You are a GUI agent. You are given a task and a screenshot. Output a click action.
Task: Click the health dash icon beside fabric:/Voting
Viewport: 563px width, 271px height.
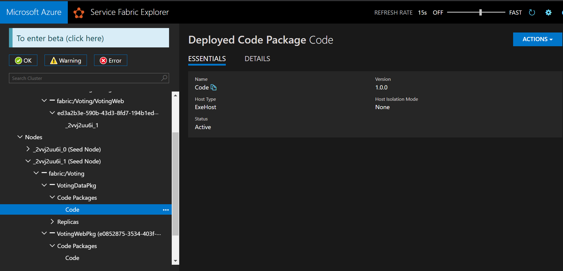pos(44,173)
